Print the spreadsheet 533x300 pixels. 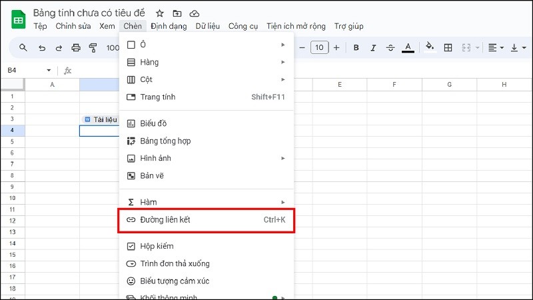click(x=76, y=47)
